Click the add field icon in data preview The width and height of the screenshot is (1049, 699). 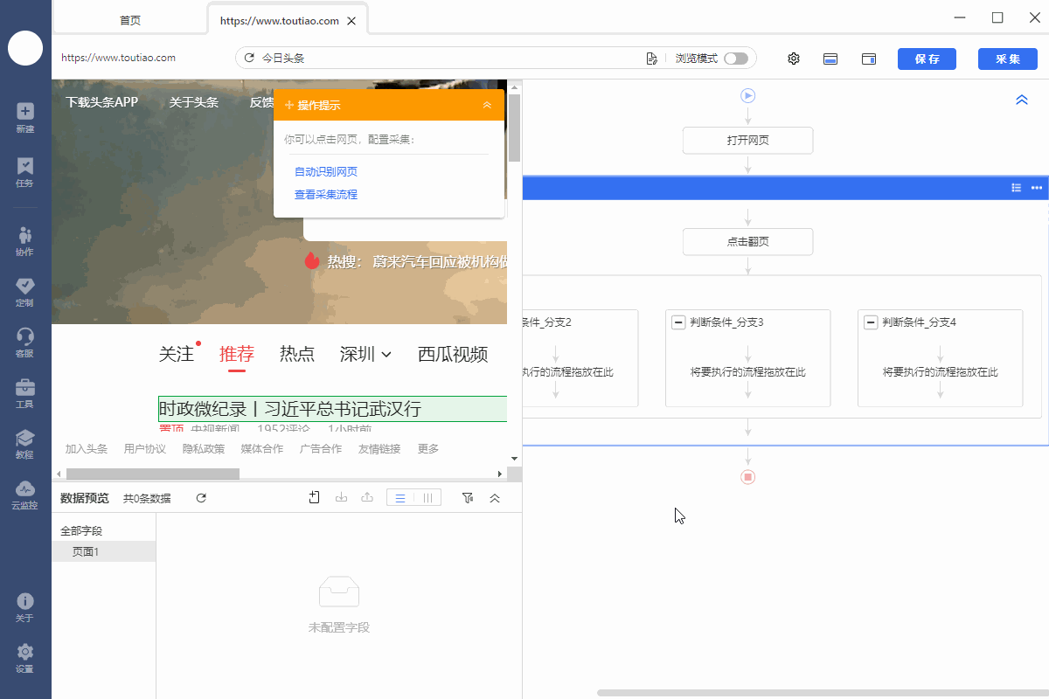point(315,498)
